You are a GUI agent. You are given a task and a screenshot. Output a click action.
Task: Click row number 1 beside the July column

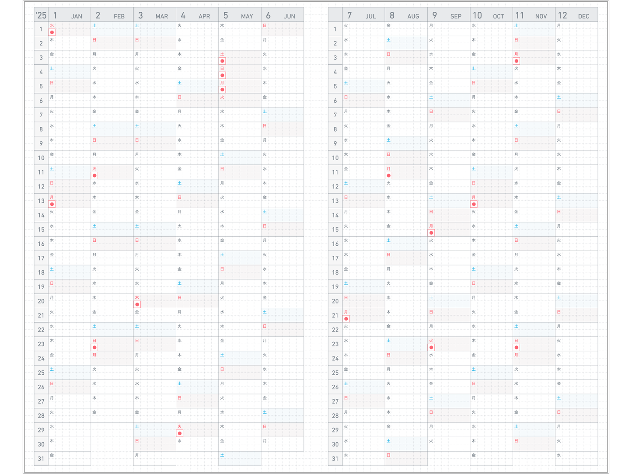point(335,29)
